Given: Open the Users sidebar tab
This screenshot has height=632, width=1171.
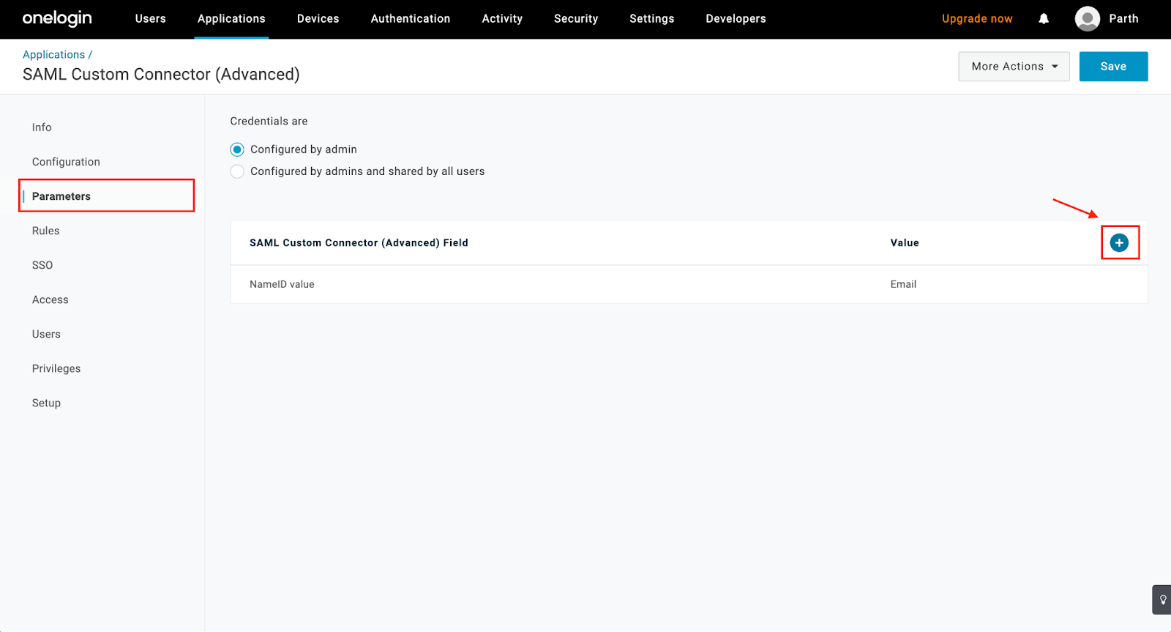Looking at the screenshot, I should (x=46, y=334).
